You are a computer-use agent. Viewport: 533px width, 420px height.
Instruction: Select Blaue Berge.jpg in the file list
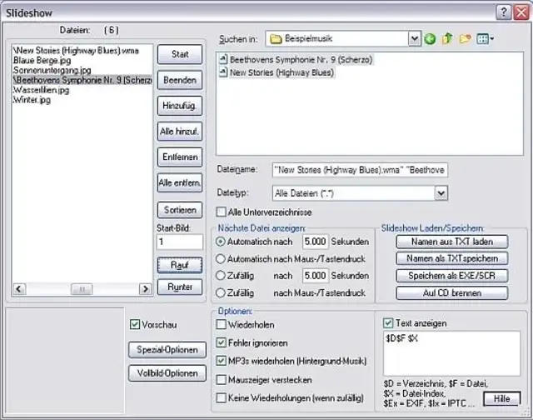click(40, 61)
